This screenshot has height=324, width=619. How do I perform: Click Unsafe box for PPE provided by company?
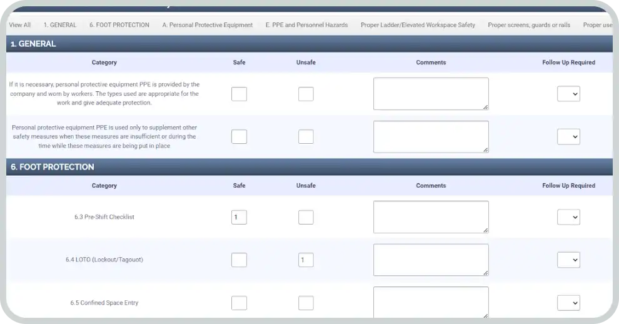(306, 94)
